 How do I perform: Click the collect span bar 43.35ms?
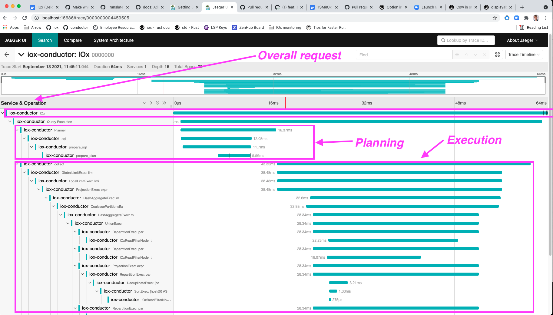(404, 164)
